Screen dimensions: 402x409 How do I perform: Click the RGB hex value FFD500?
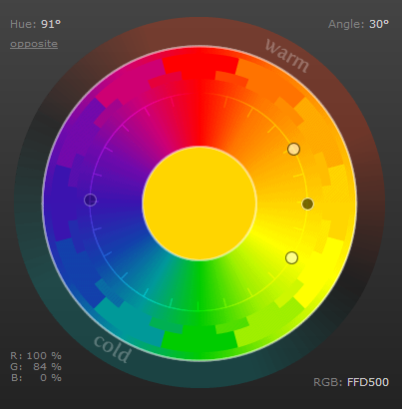tap(368, 382)
